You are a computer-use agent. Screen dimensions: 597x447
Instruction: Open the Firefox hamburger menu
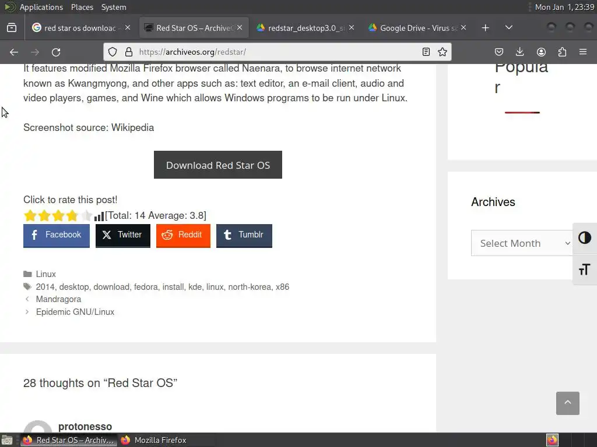point(583,52)
